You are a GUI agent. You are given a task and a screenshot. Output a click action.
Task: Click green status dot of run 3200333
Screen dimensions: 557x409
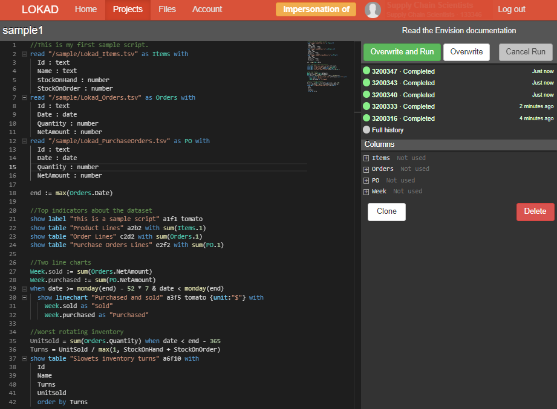[x=366, y=106]
